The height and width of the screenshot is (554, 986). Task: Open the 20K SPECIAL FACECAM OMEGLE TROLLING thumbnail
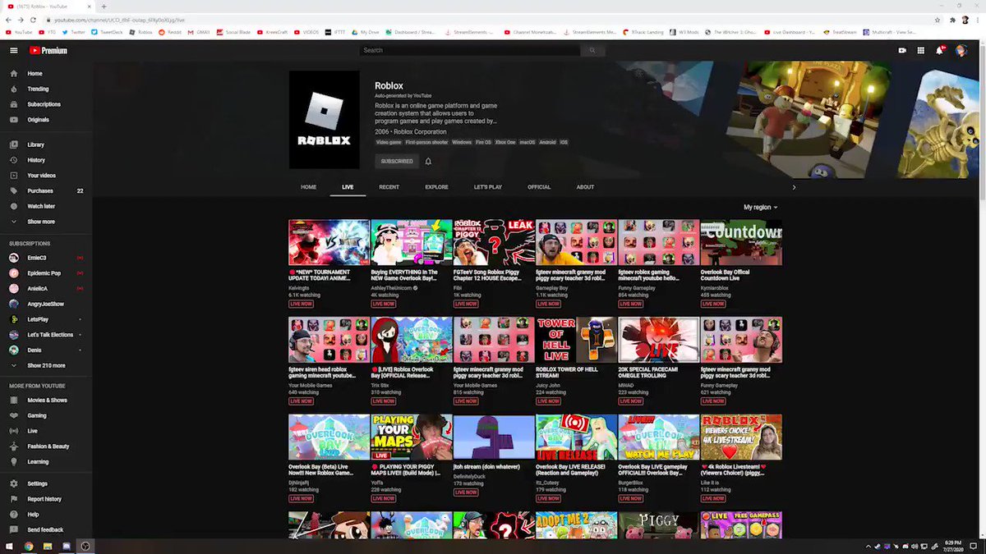point(658,340)
